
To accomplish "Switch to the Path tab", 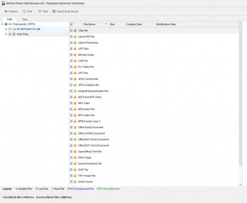I will (9, 19).
